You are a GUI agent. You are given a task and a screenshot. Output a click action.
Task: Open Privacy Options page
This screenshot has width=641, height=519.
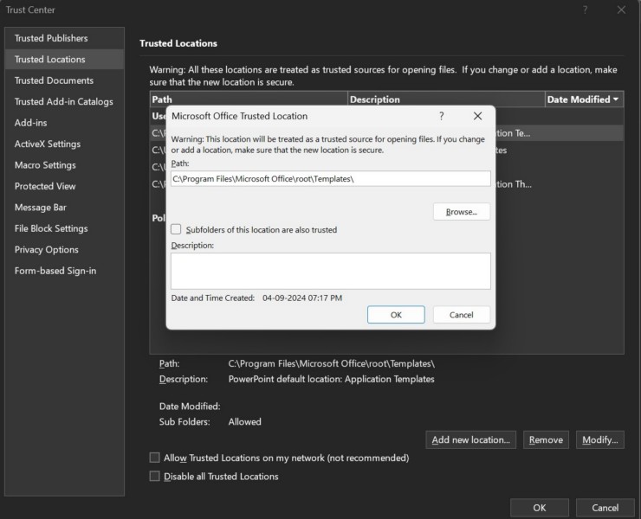point(47,250)
